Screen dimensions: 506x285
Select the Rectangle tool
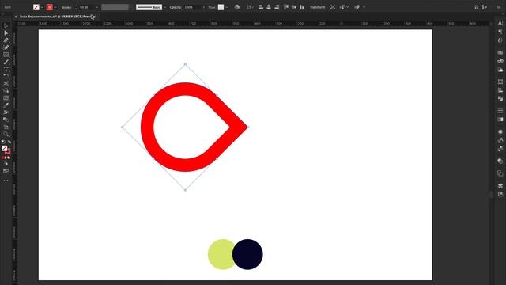tap(6, 55)
